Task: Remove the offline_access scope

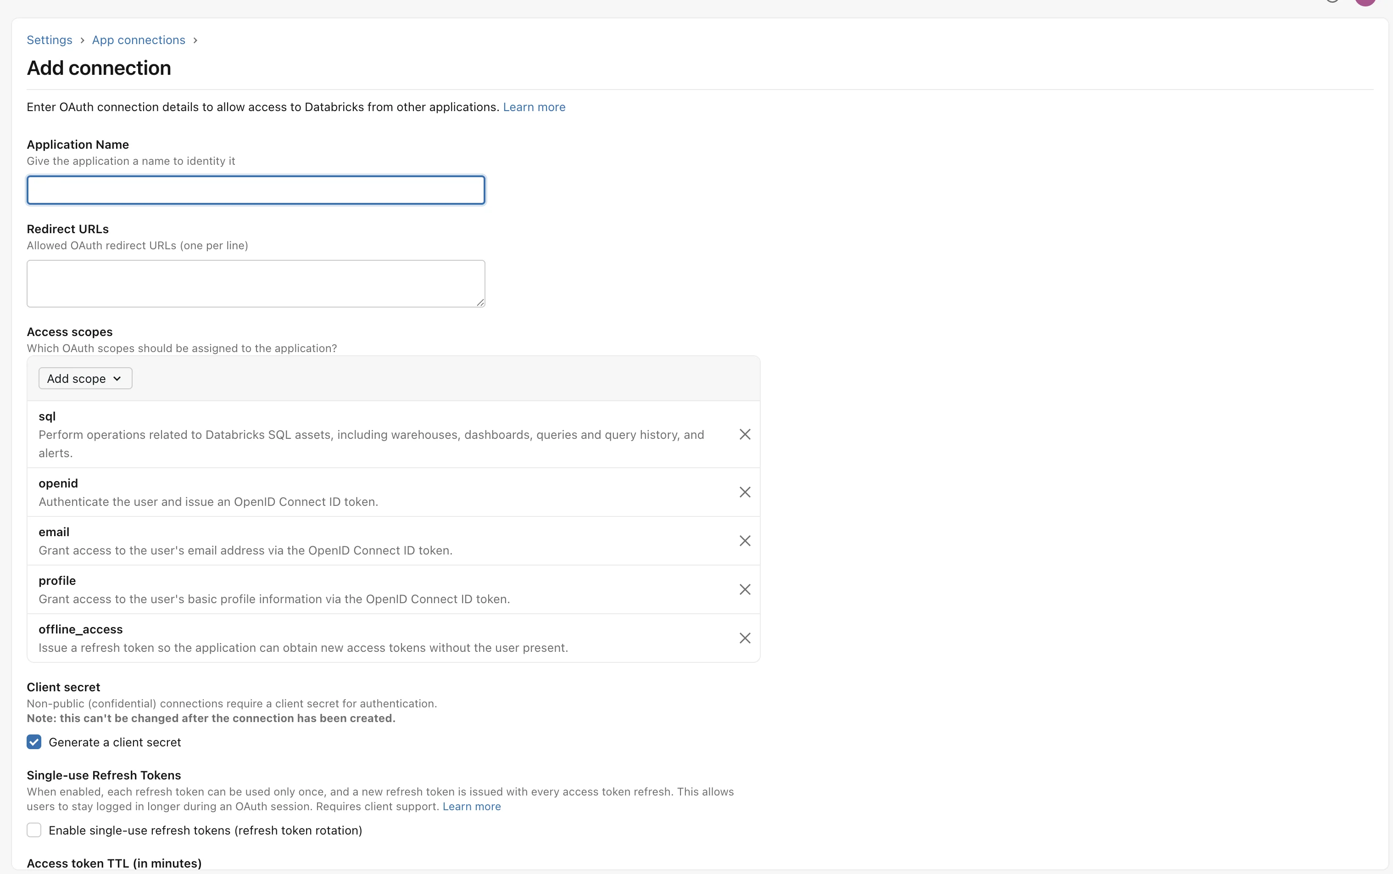Action: (745, 638)
